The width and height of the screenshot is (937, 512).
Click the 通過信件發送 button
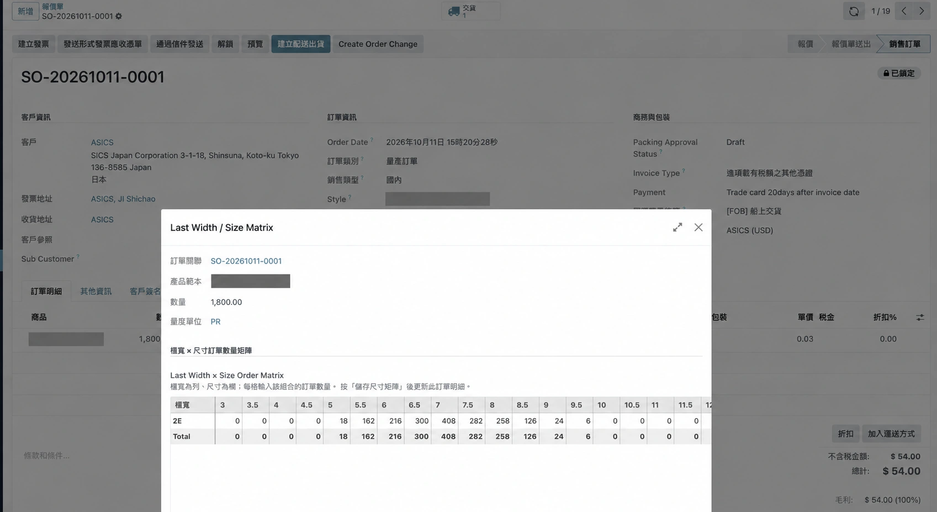pos(180,44)
